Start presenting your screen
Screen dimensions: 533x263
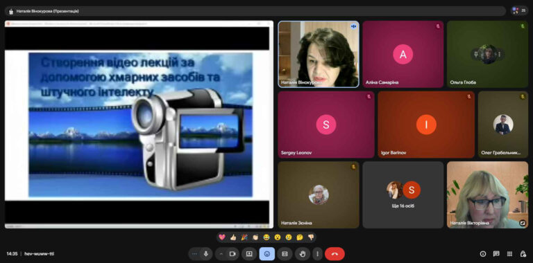pos(249,253)
